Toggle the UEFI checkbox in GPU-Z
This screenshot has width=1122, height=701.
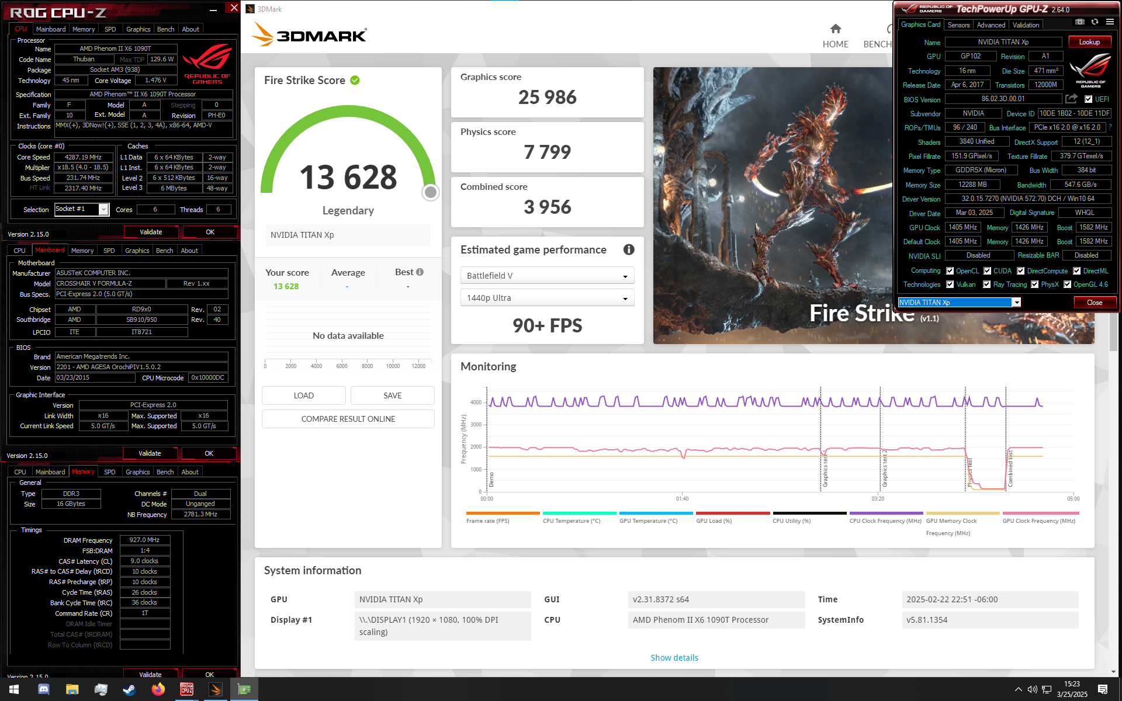tap(1088, 99)
